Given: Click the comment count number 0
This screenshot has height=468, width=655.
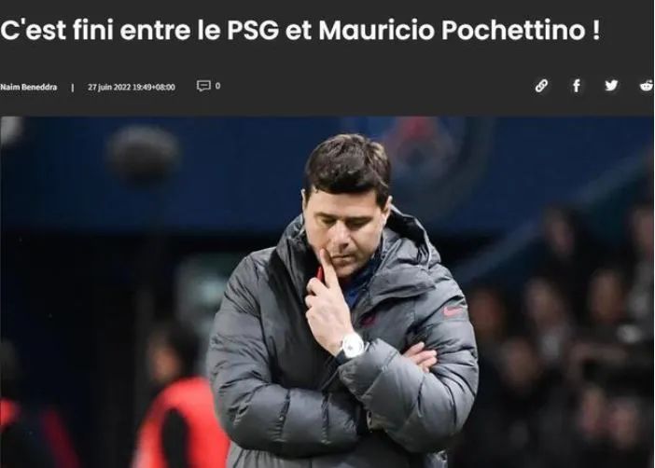Looking at the screenshot, I should pos(217,86).
